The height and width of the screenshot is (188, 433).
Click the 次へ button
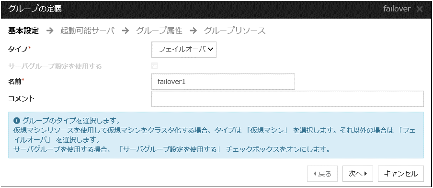(358, 174)
